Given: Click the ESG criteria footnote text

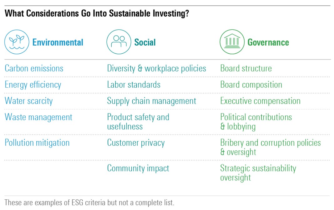Looking at the screenshot, I should point(89,202).
